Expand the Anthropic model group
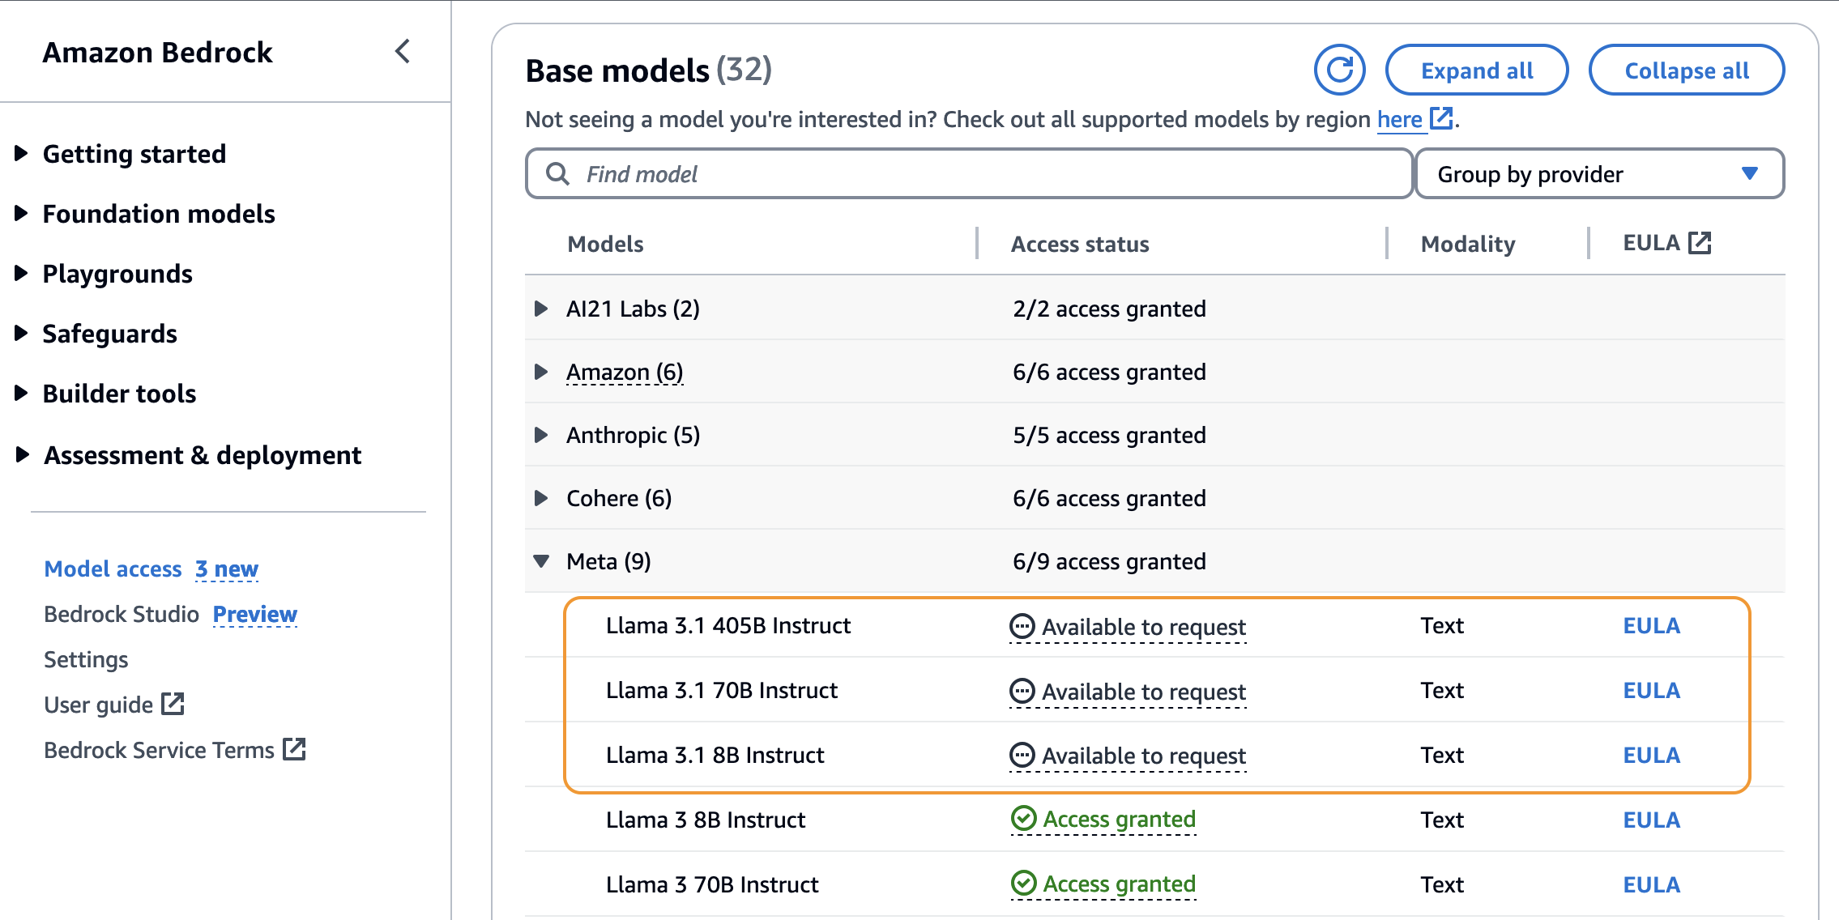 (x=541, y=435)
